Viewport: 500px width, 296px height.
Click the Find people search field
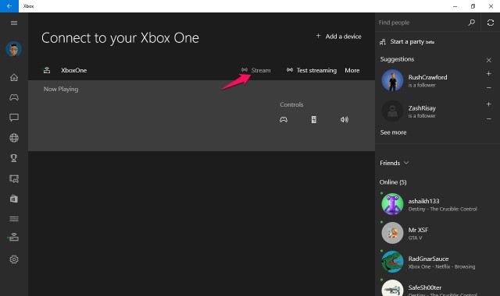click(420, 23)
